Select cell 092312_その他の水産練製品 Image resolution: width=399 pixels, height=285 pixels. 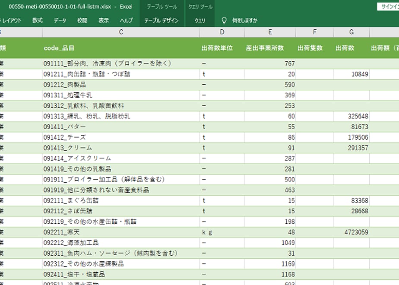click(x=121, y=264)
